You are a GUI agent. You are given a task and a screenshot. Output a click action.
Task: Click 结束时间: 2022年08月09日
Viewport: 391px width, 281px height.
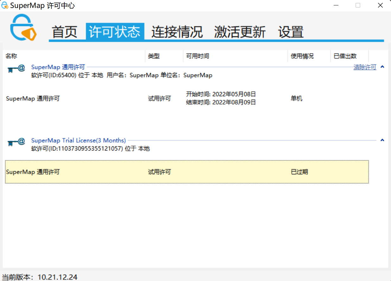[x=221, y=102]
